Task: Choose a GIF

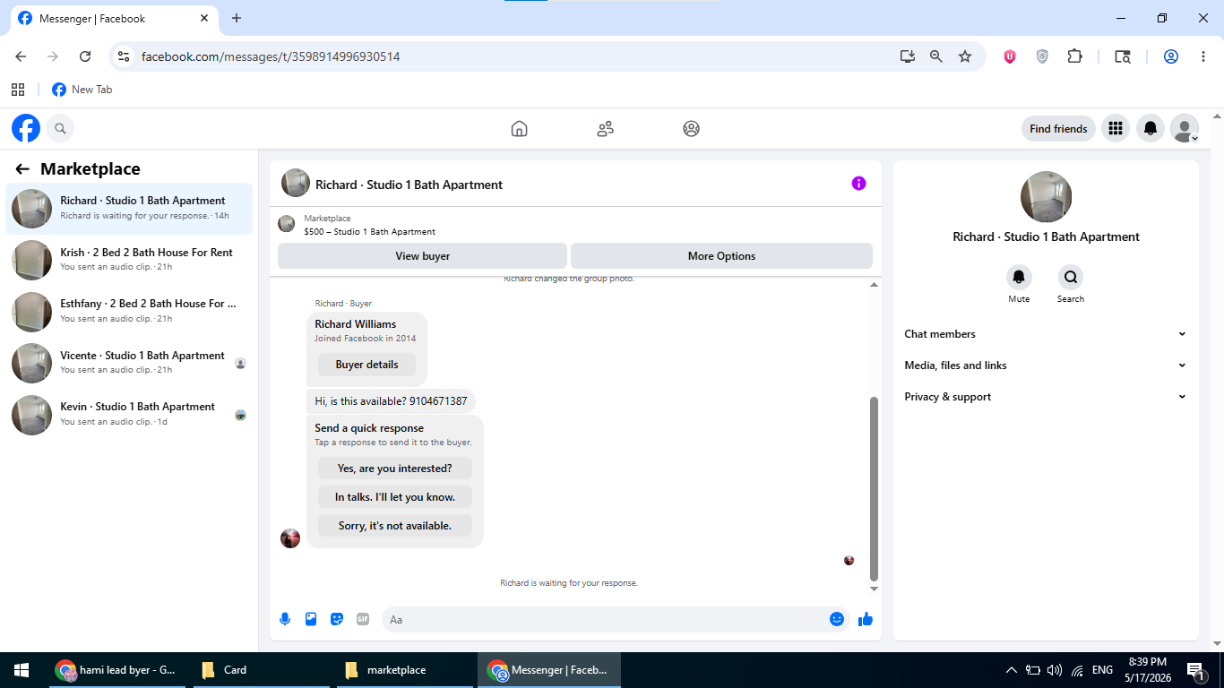Action: (x=363, y=619)
